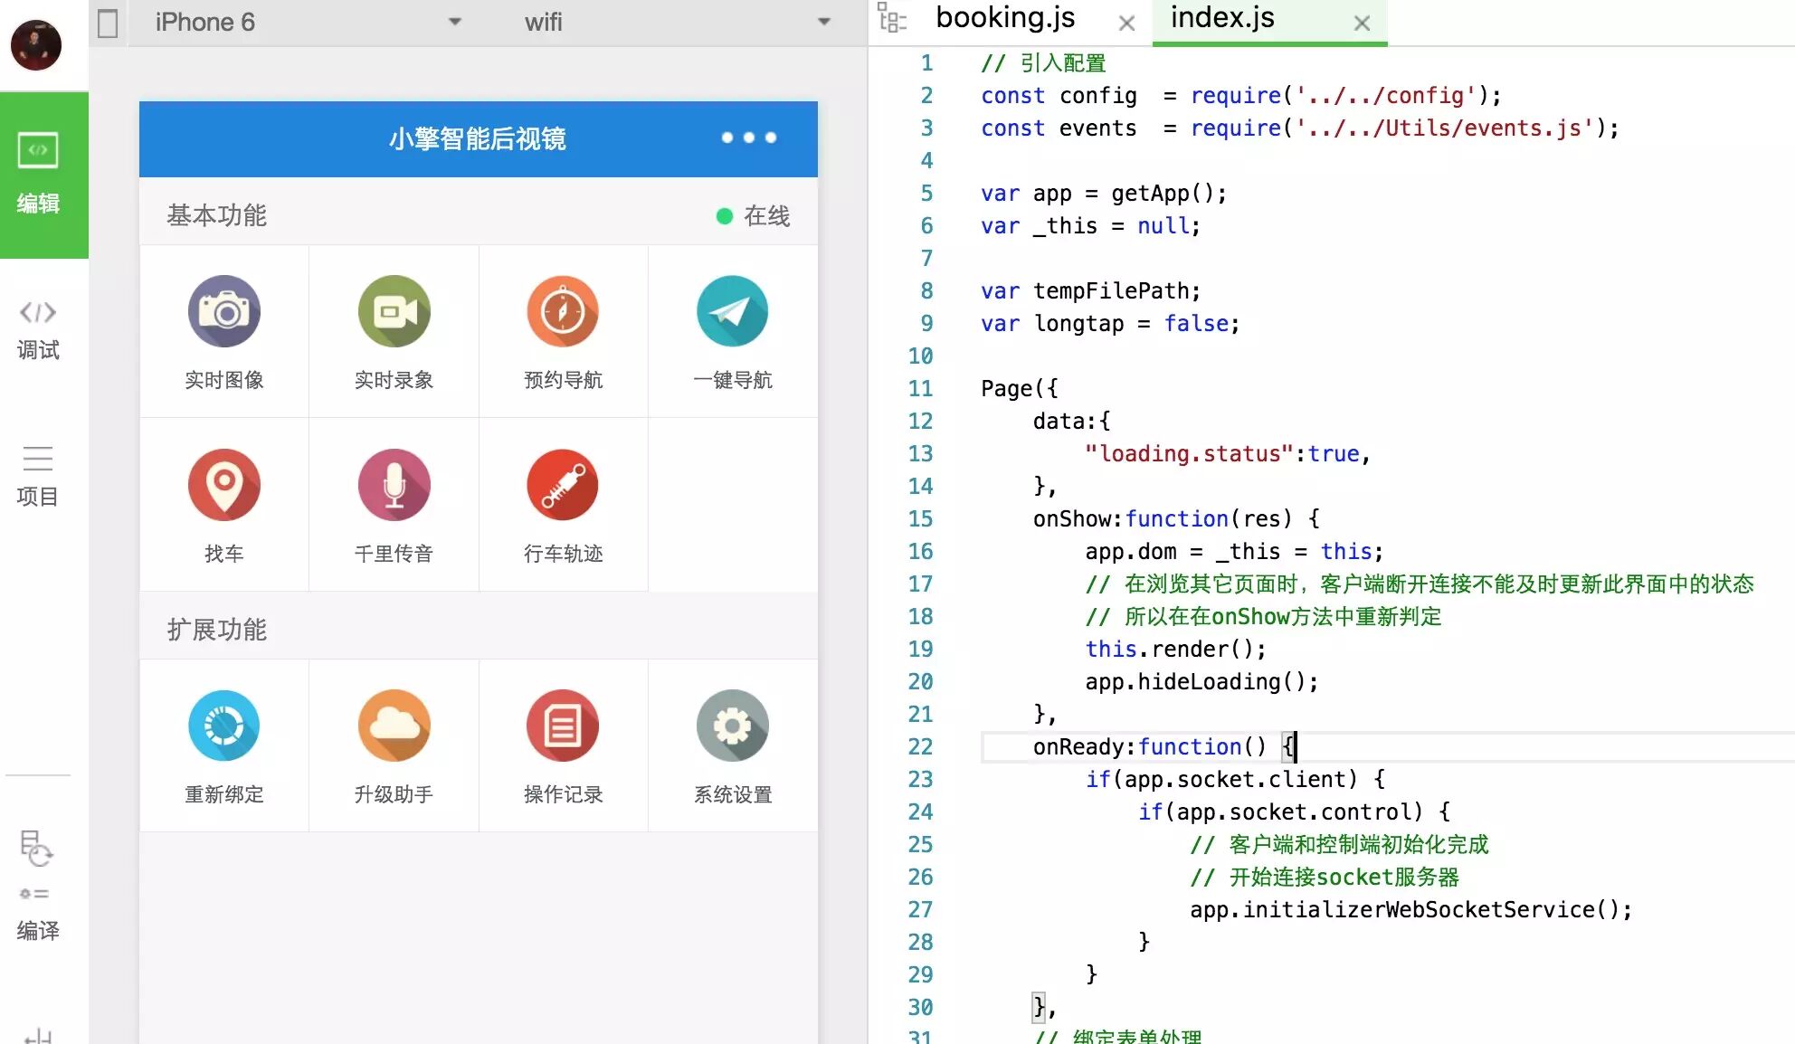Toggle the file tree panel icon
The width and height of the screenshot is (1795, 1044).
point(892,19)
